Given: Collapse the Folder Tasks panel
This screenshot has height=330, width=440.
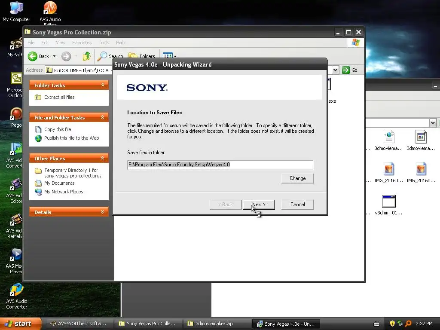Looking at the screenshot, I should [x=103, y=85].
